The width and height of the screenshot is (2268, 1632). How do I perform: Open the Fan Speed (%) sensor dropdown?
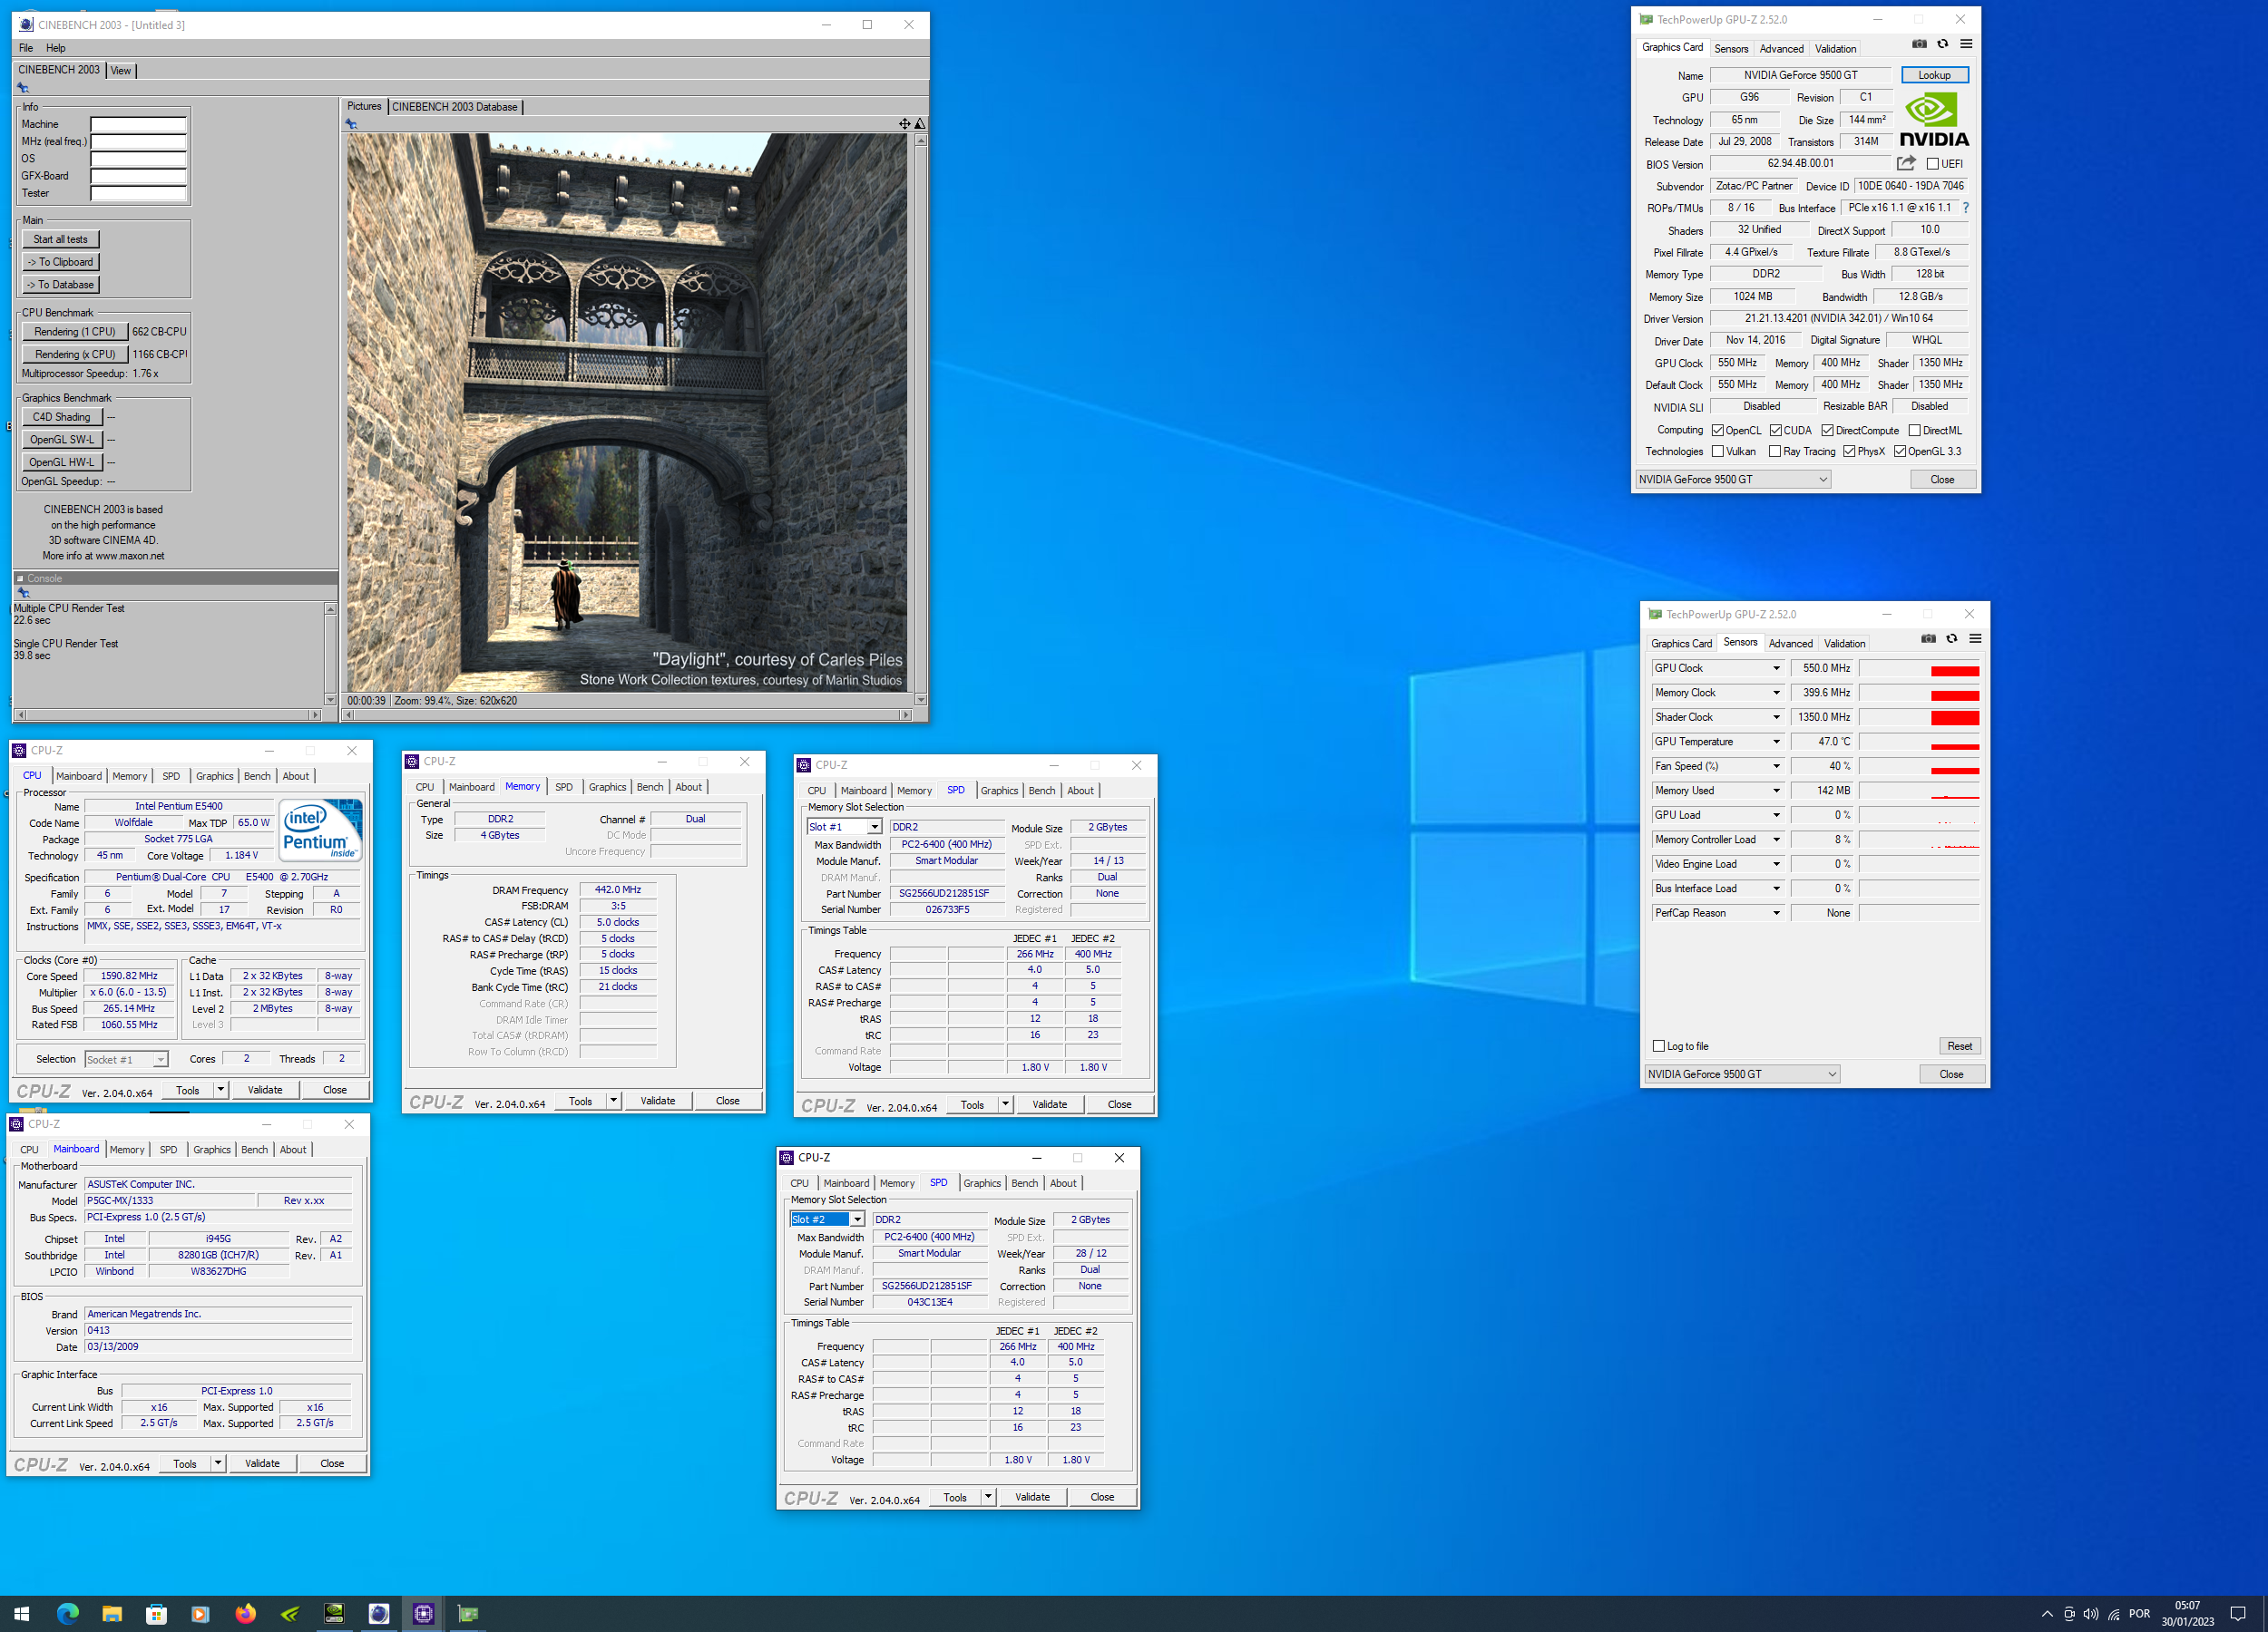(x=1776, y=766)
